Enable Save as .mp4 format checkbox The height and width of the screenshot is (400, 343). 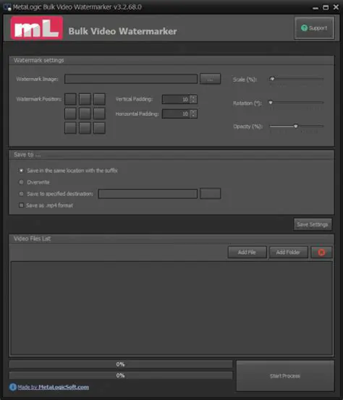(x=22, y=205)
